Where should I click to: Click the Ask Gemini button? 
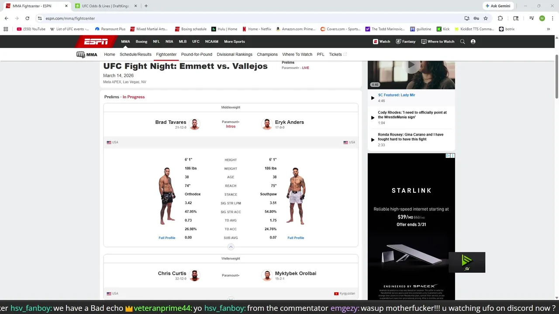498,6
